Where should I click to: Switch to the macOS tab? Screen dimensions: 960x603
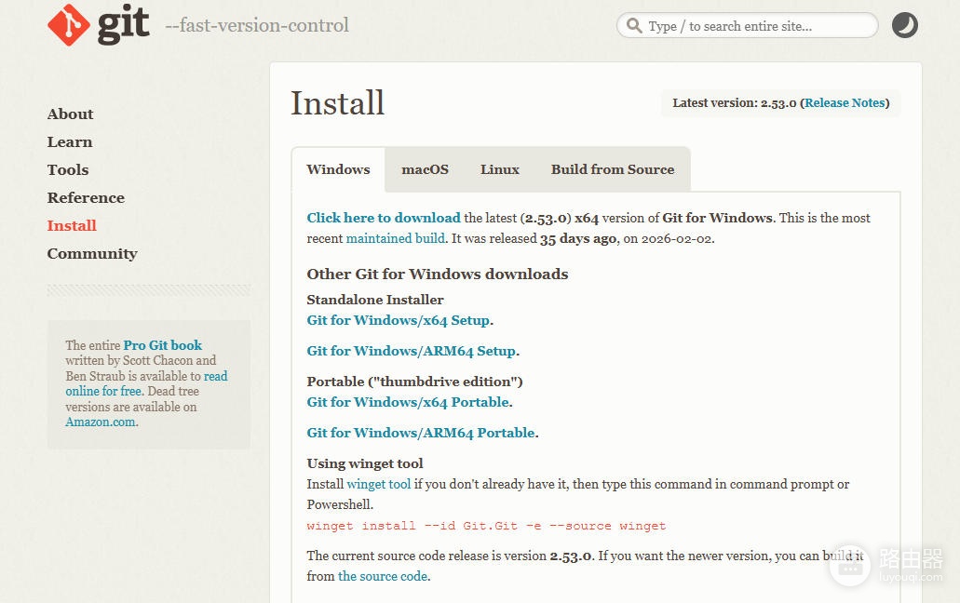tap(425, 169)
